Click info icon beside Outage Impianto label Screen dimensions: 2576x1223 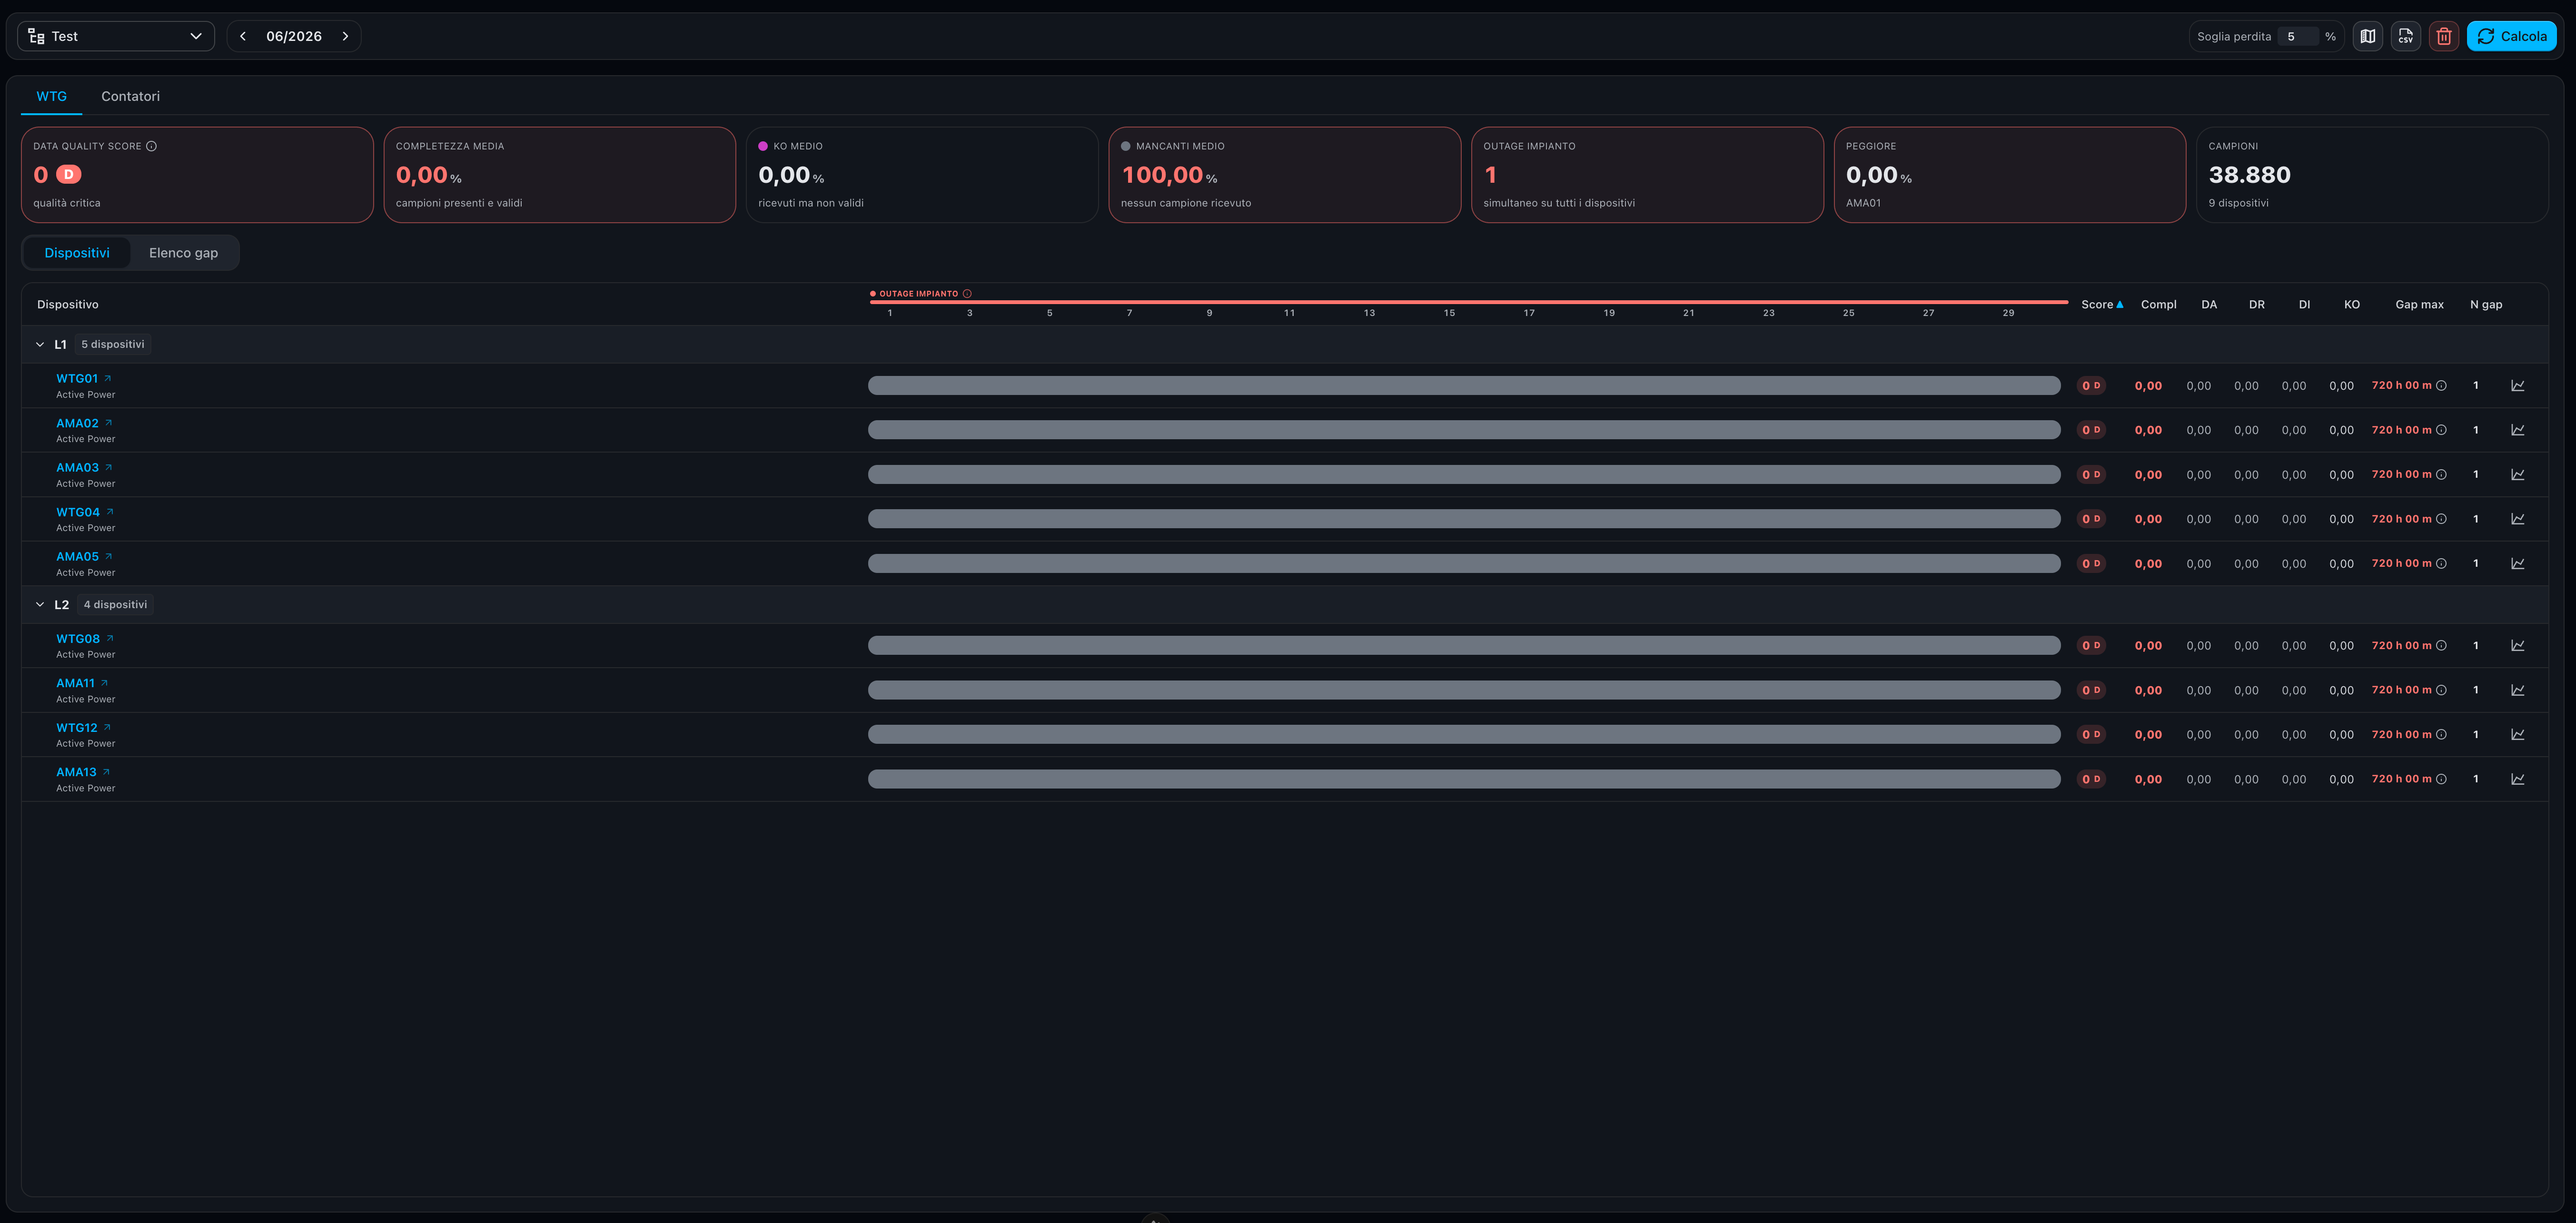(967, 294)
